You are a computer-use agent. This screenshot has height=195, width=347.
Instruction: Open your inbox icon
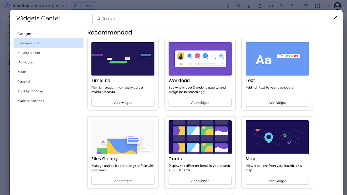[x=239, y=5]
